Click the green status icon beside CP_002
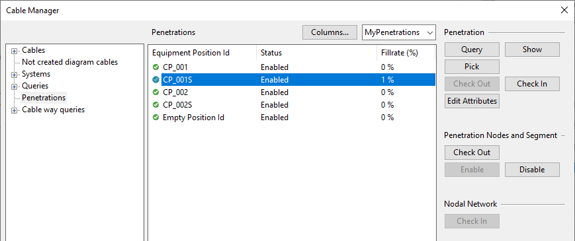575x241 pixels. tap(156, 92)
